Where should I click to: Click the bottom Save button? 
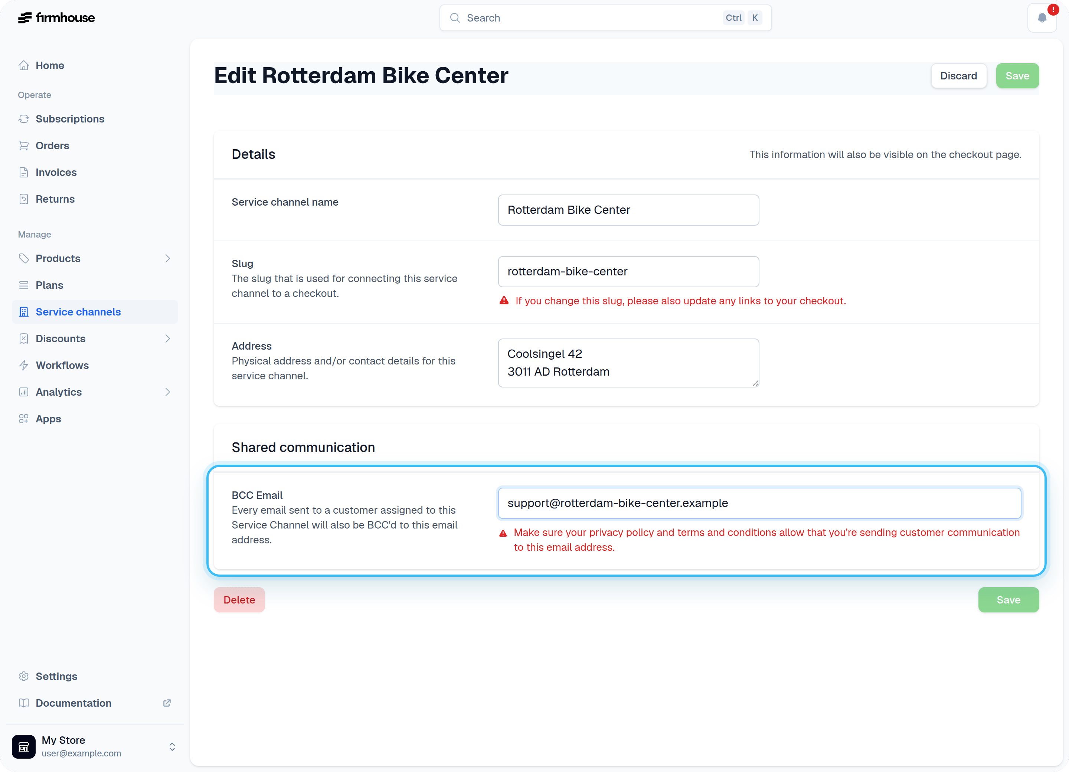[1008, 600]
